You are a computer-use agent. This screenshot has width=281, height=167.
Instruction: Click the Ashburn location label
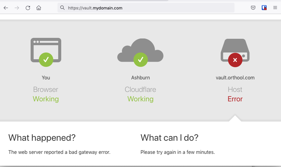coord(140,78)
